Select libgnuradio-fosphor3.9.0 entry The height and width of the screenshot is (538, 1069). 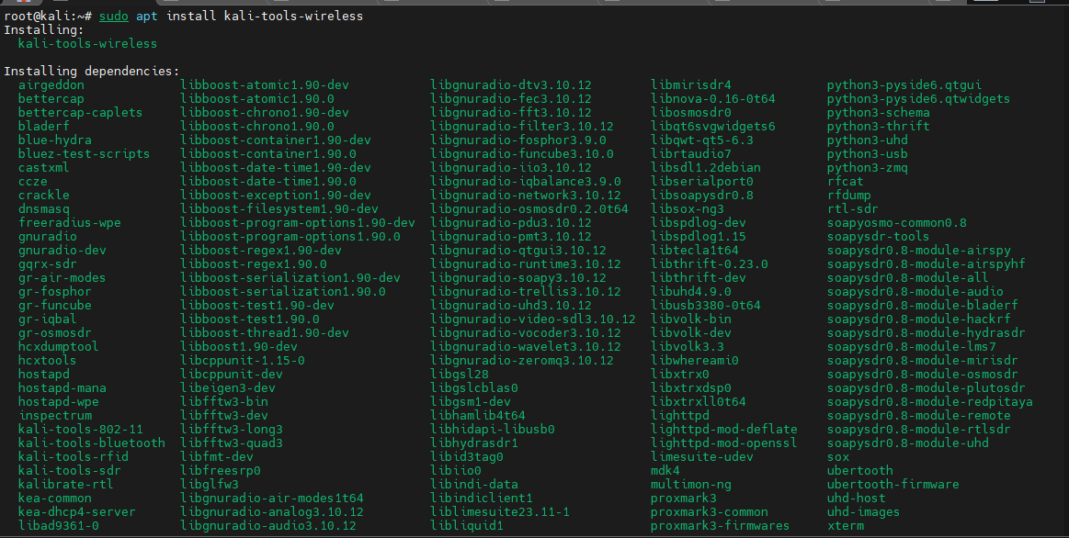(x=518, y=140)
